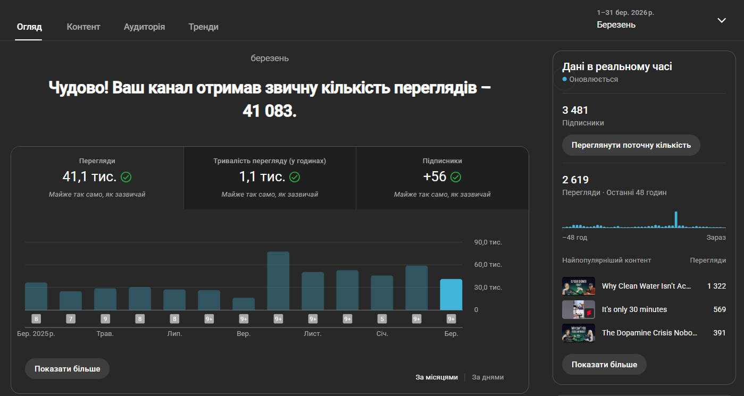Click the Найпопулярніший контент label
The height and width of the screenshot is (396, 744).
[607, 260]
